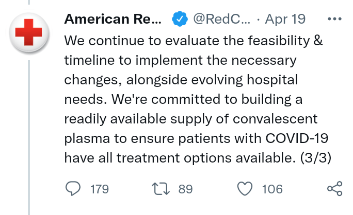Click the blue verified badge
Image resolution: width=353 pixels, height=215 pixels.
point(179,20)
